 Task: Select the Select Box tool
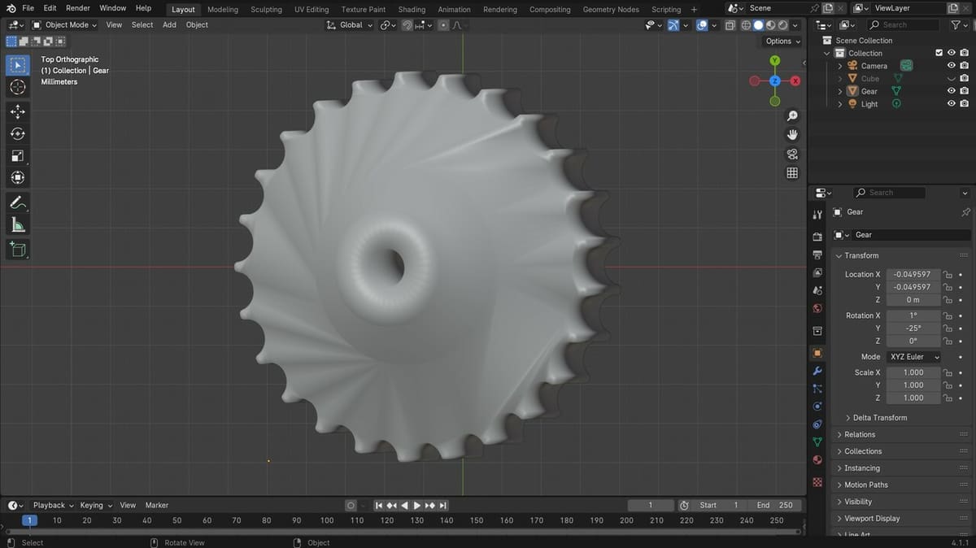tap(17, 65)
